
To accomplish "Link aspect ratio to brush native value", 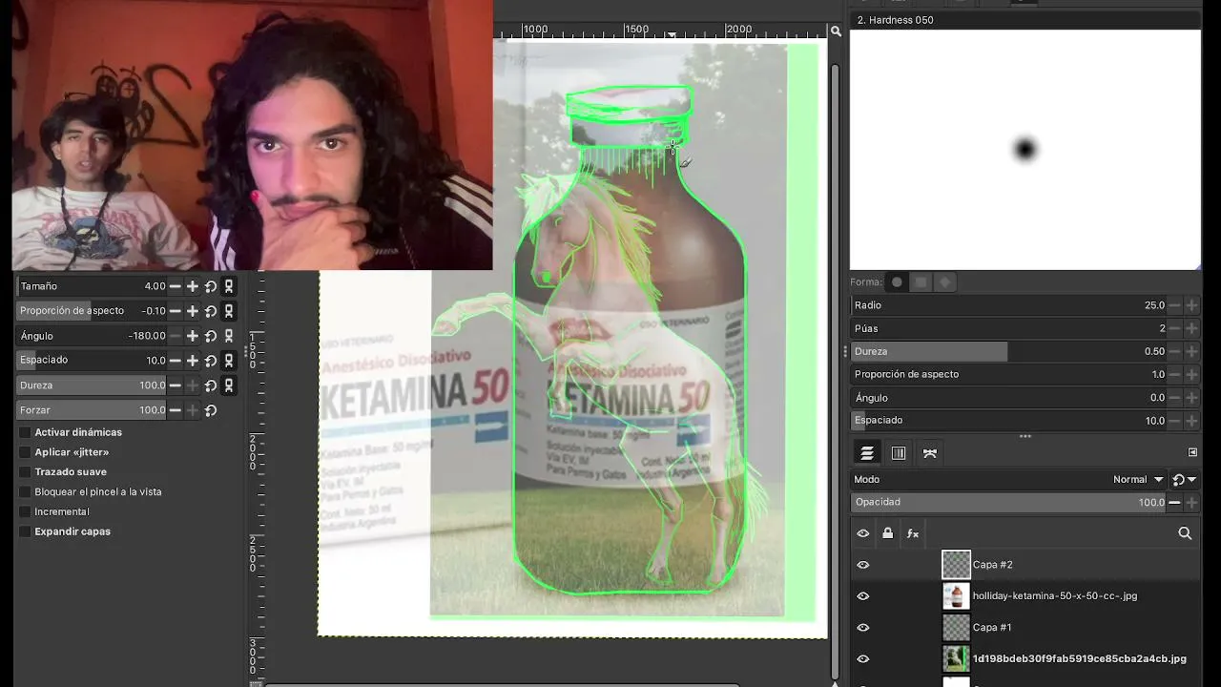I will pyautogui.click(x=229, y=311).
